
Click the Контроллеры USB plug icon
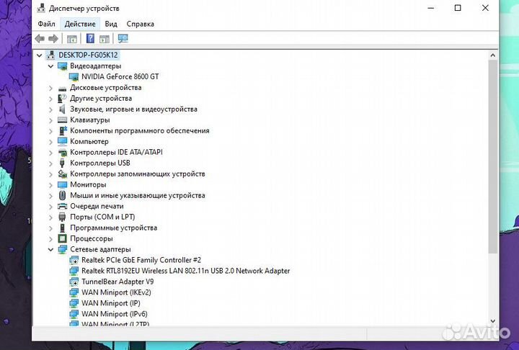click(62, 163)
